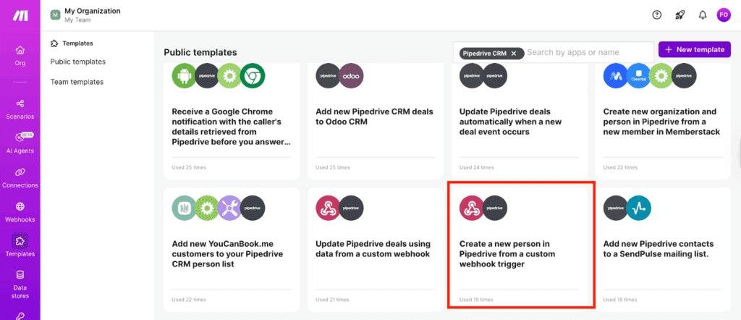Click the SendPulse teal pulse icon
The width and height of the screenshot is (741, 320).
point(639,208)
